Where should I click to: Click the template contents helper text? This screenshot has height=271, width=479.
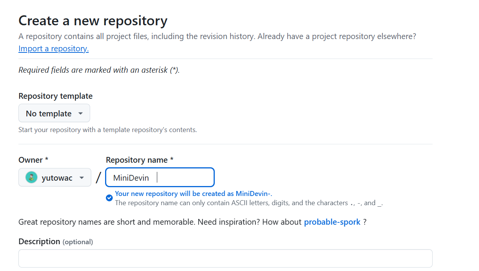pos(107,130)
